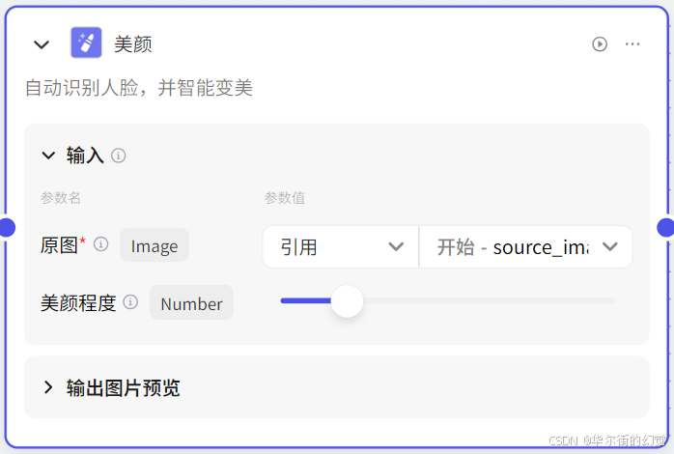Click the 美颜程度 slider handle

pos(347,301)
